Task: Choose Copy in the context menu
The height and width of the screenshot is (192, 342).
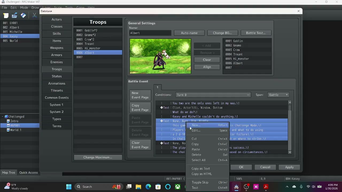Action: [208, 144]
